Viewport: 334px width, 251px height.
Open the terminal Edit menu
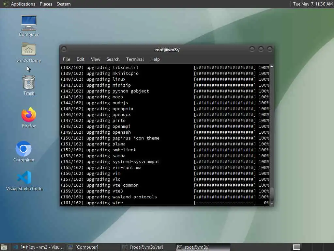click(81, 59)
